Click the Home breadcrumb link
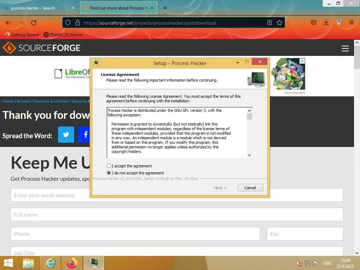This screenshot has width=360, height=270. pos(8,101)
